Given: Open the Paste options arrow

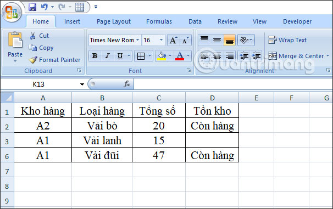Looking at the screenshot, I should coord(15,61).
